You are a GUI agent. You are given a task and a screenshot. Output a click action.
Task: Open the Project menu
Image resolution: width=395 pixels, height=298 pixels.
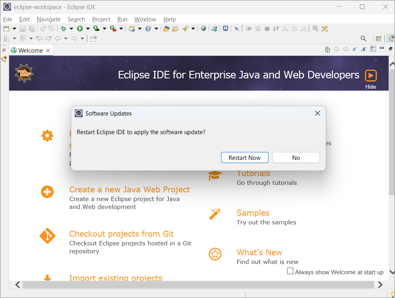click(101, 19)
